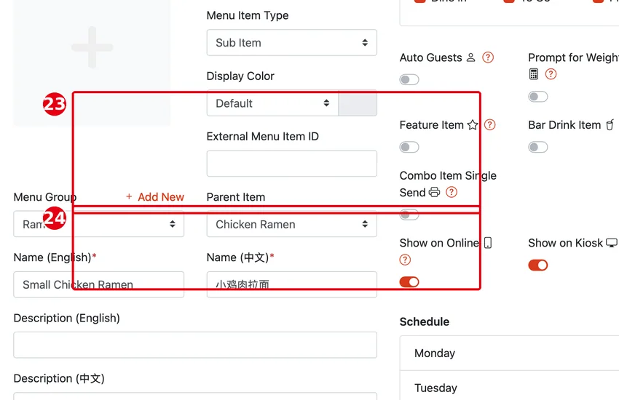Image resolution: width=619 pixels, height=400 pixels.
Task: Disable the Show on Online switch
Action: [409, 282]
